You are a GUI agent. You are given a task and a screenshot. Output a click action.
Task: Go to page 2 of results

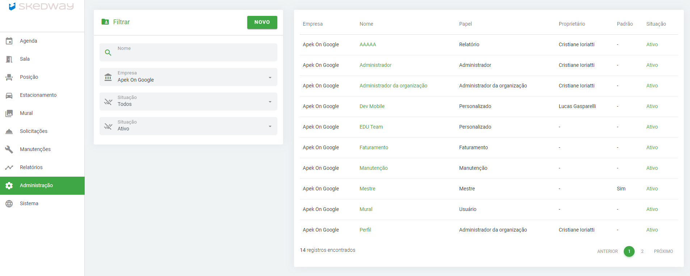[642, 251]
